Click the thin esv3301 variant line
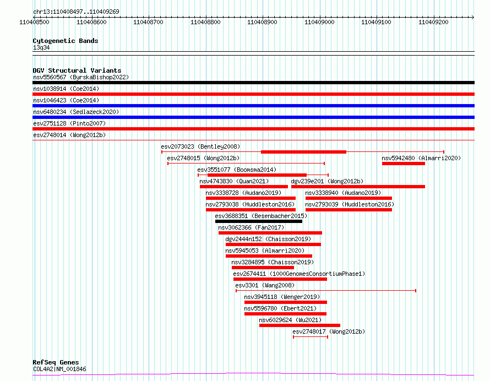 tap(326, 291)
